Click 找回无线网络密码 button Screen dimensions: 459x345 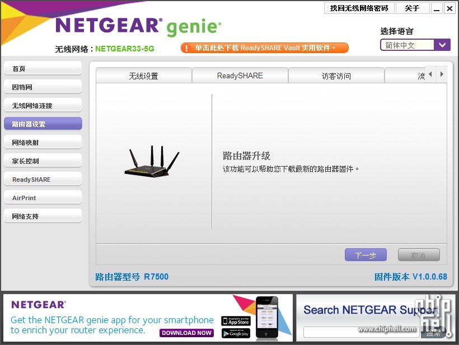(x=359, y=8)
